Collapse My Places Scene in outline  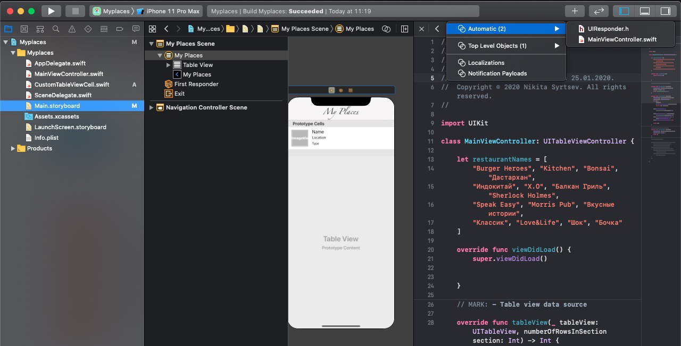pyautogui.click(x=152, y=44)
